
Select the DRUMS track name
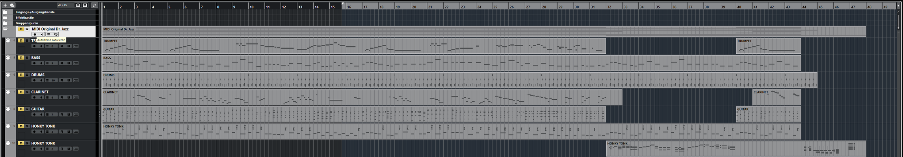[38, 75]
